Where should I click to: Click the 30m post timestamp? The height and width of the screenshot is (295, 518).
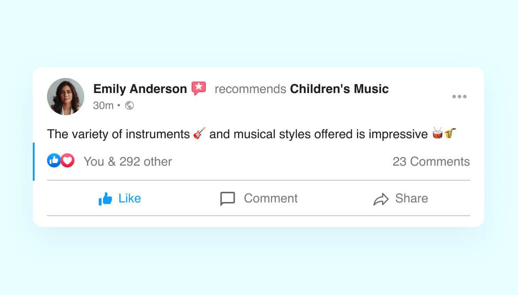[x=103, y=105]
